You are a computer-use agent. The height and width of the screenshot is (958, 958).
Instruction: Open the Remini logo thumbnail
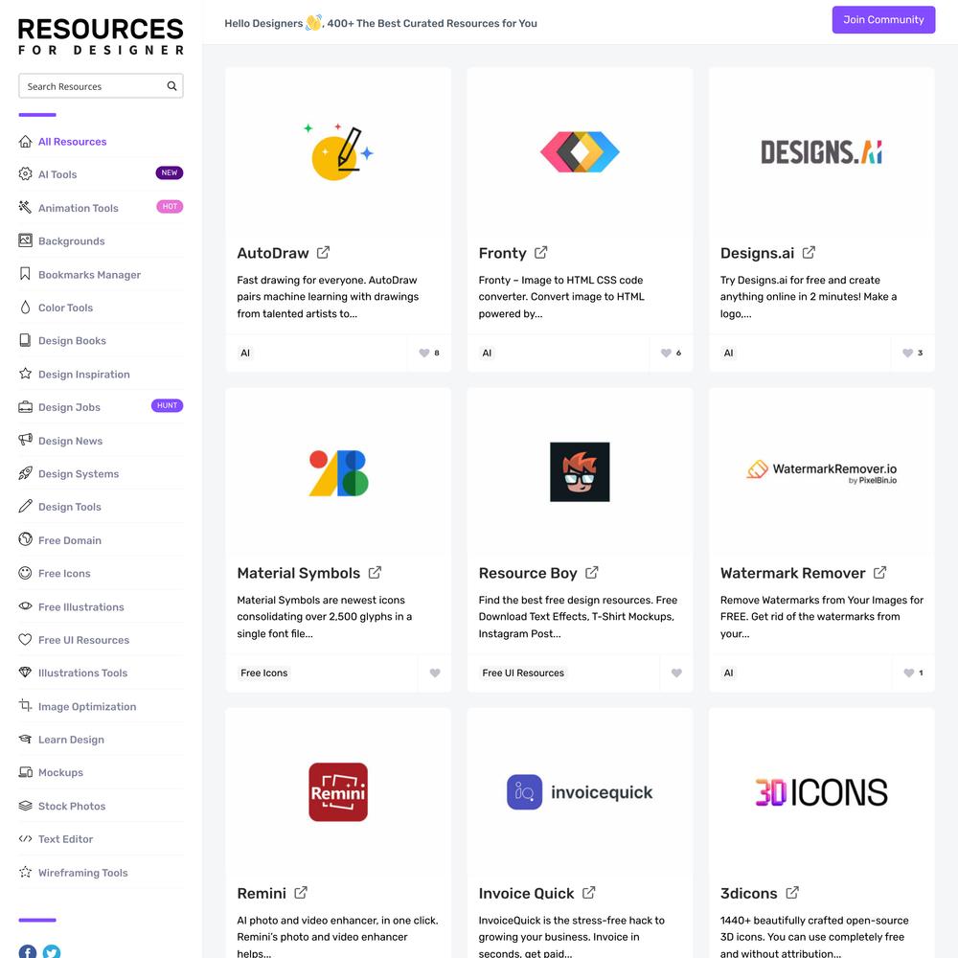[x=338, y=792]
